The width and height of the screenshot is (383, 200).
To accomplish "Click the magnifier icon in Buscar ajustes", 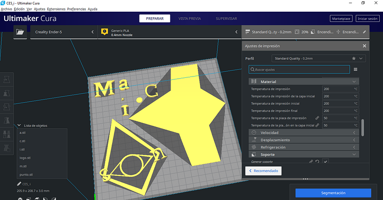I will [x=252, y=69].
